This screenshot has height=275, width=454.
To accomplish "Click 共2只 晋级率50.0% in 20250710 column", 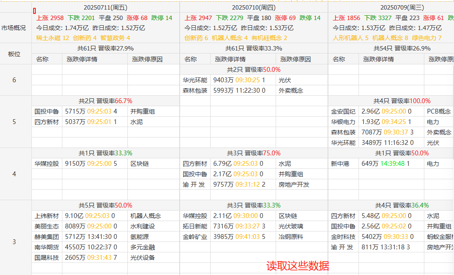I will (x=254, y=70).
